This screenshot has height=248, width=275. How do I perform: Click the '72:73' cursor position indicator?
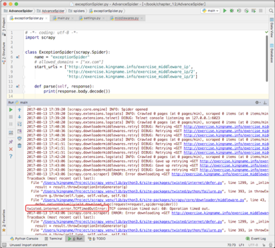click(x=232, y=245)
